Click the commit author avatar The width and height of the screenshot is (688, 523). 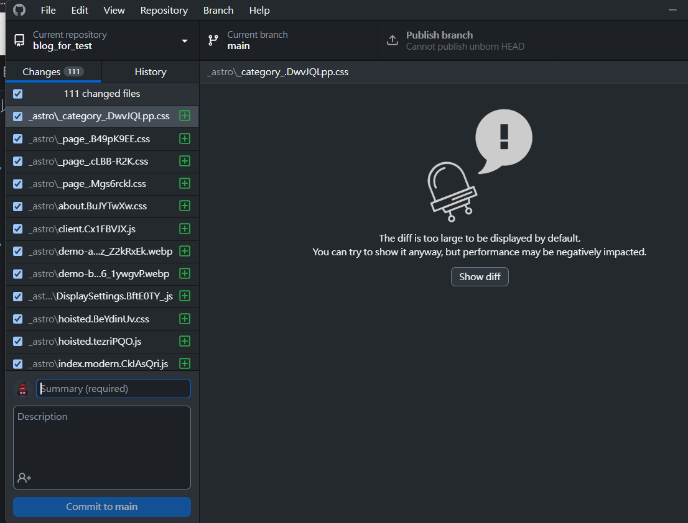coord(22,389)
